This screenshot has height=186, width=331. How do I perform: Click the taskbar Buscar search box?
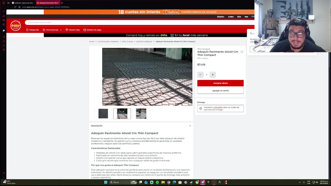123,182
